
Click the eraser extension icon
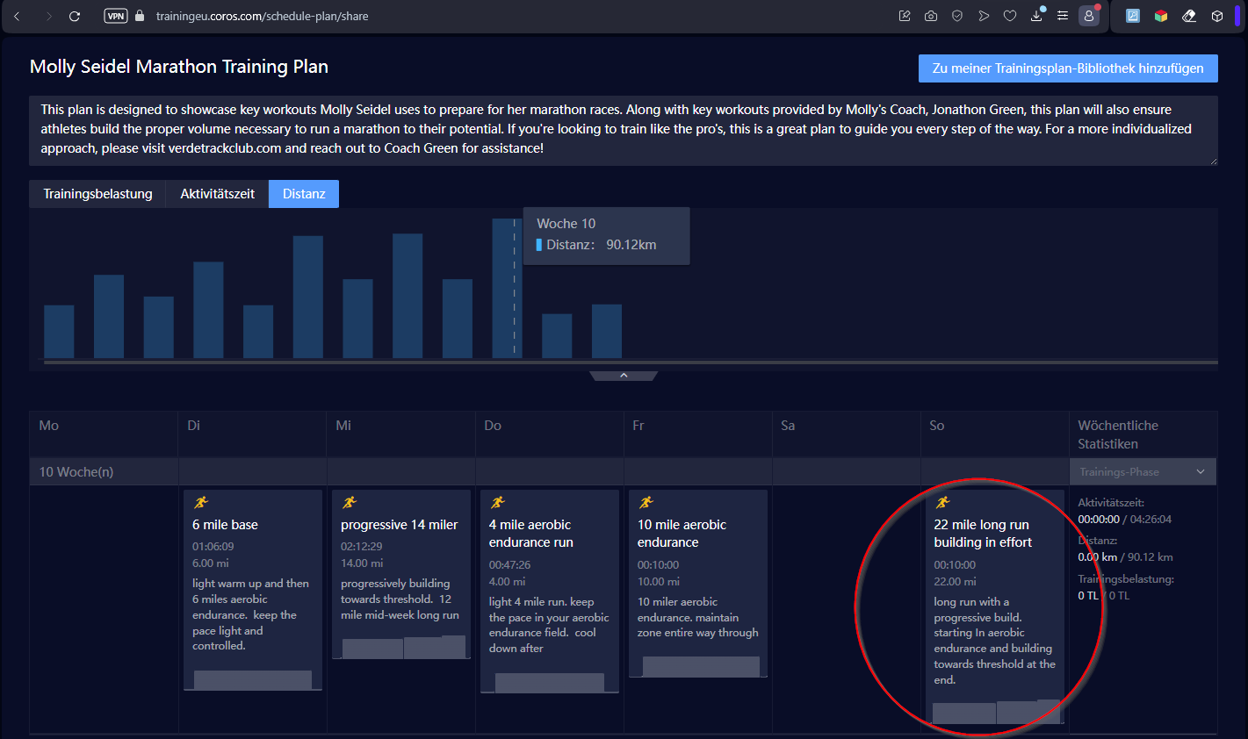click(1189, 16)
